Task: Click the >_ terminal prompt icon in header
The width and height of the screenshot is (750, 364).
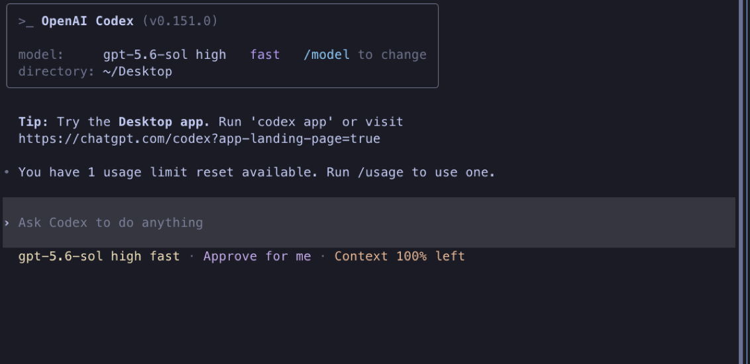Action: click(26, 21)
